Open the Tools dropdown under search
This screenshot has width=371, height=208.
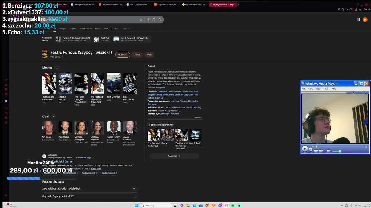(126, 29)
